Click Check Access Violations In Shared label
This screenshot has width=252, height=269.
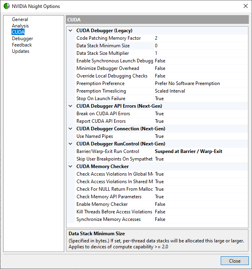point(115,182)
